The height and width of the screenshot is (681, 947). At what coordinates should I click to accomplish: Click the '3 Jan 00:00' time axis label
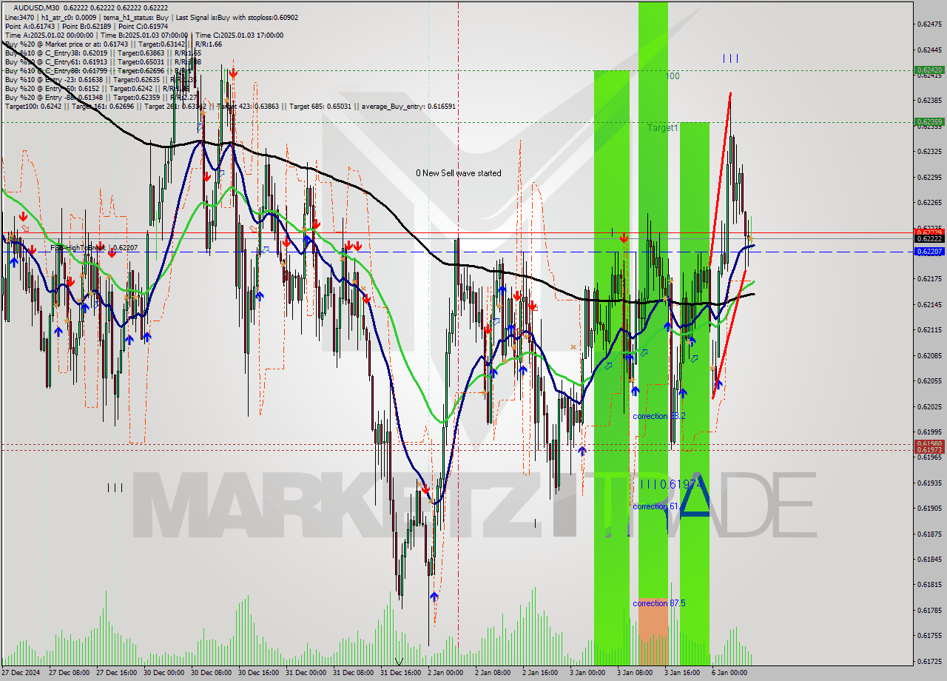[587, 673]
